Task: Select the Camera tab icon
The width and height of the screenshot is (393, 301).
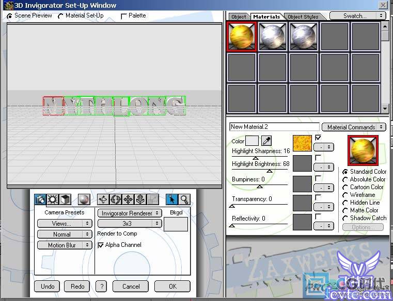Action: (40, 199)
